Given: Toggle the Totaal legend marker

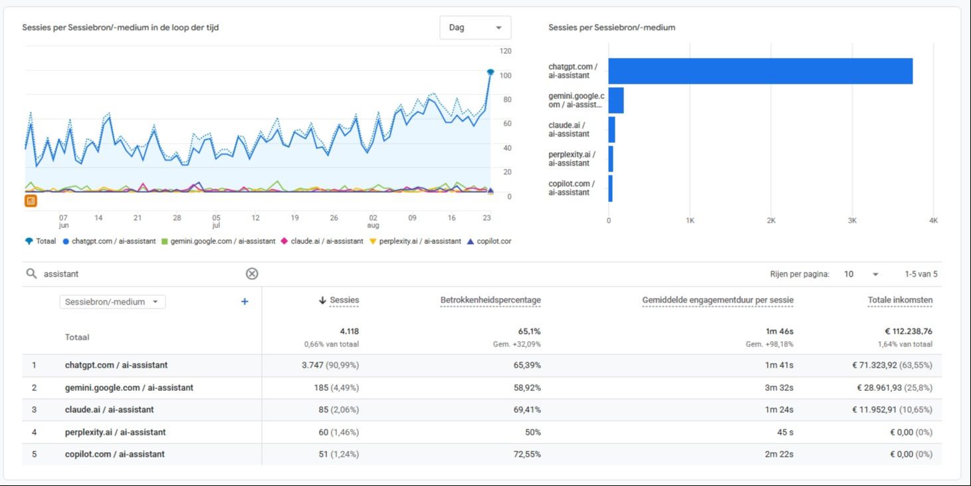Looking at the screenshot, I should coord(29,241).
